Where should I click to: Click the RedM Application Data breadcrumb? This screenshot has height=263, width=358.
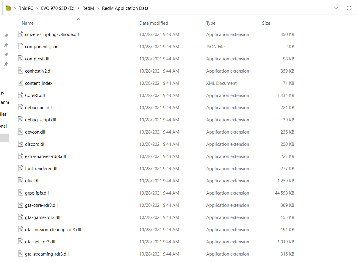click(x=125, y=8)
